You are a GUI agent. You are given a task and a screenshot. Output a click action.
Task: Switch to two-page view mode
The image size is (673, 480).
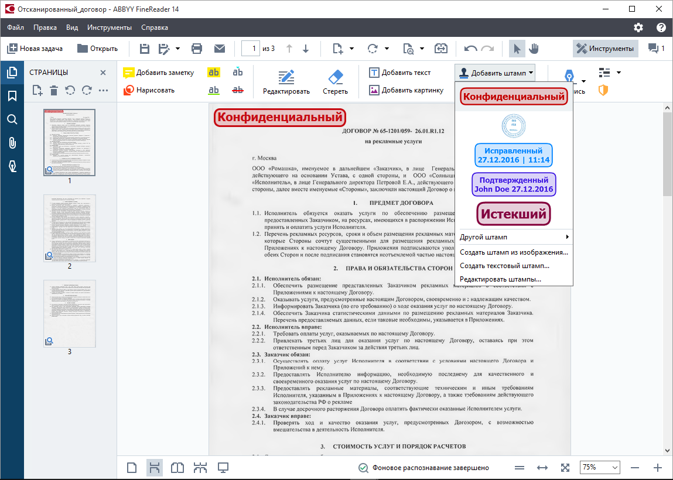click(177, 468)
